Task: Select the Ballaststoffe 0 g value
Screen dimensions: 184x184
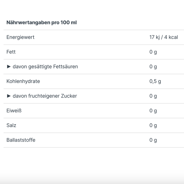Action: 153,140
